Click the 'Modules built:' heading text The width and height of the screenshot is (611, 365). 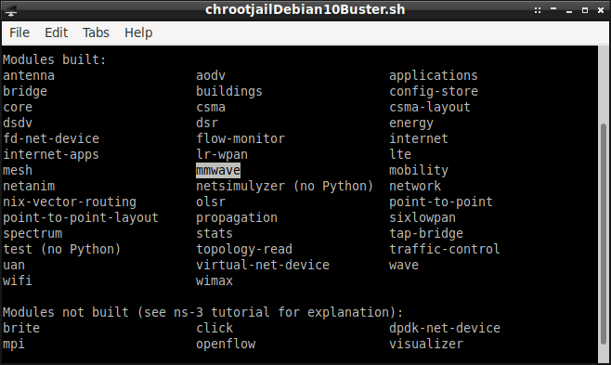coord(55,59)
